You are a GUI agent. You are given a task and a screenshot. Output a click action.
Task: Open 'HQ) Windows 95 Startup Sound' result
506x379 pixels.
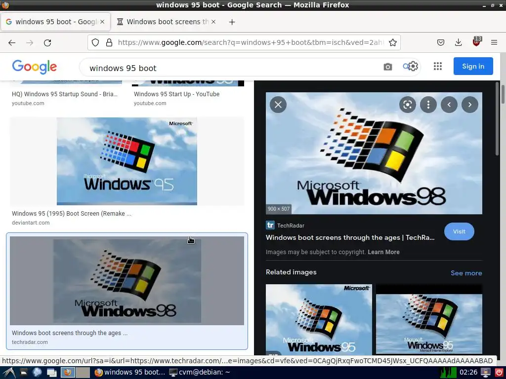coord(65,94)
